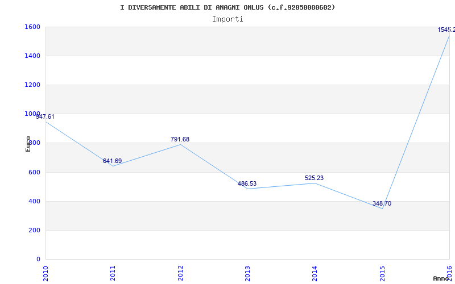Select year 2011 on the x-axis
The image size is (455, 284).
113,273
